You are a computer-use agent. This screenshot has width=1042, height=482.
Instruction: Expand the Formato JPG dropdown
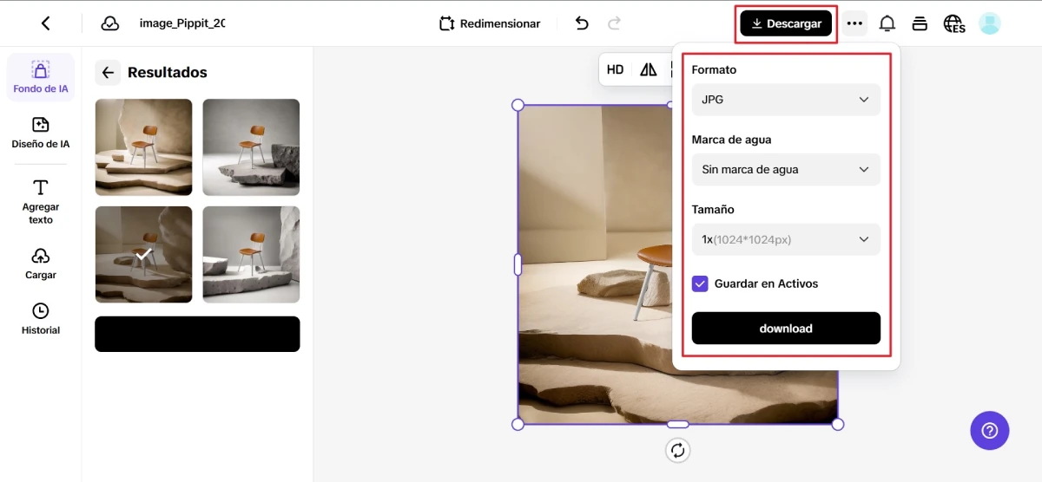(785, 100)
